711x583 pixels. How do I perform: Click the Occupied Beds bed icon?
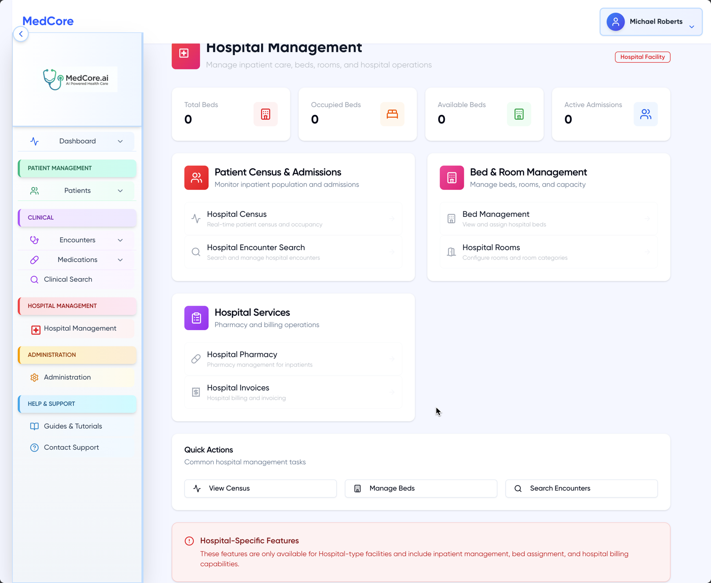(392, 114)
